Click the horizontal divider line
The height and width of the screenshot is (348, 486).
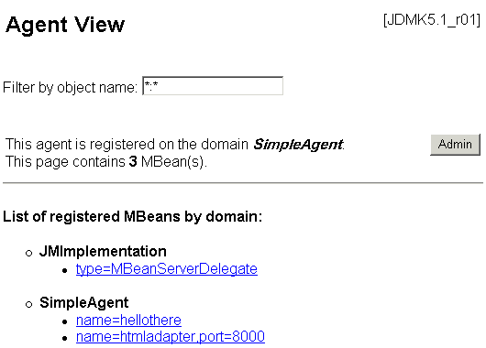point(243,183)
